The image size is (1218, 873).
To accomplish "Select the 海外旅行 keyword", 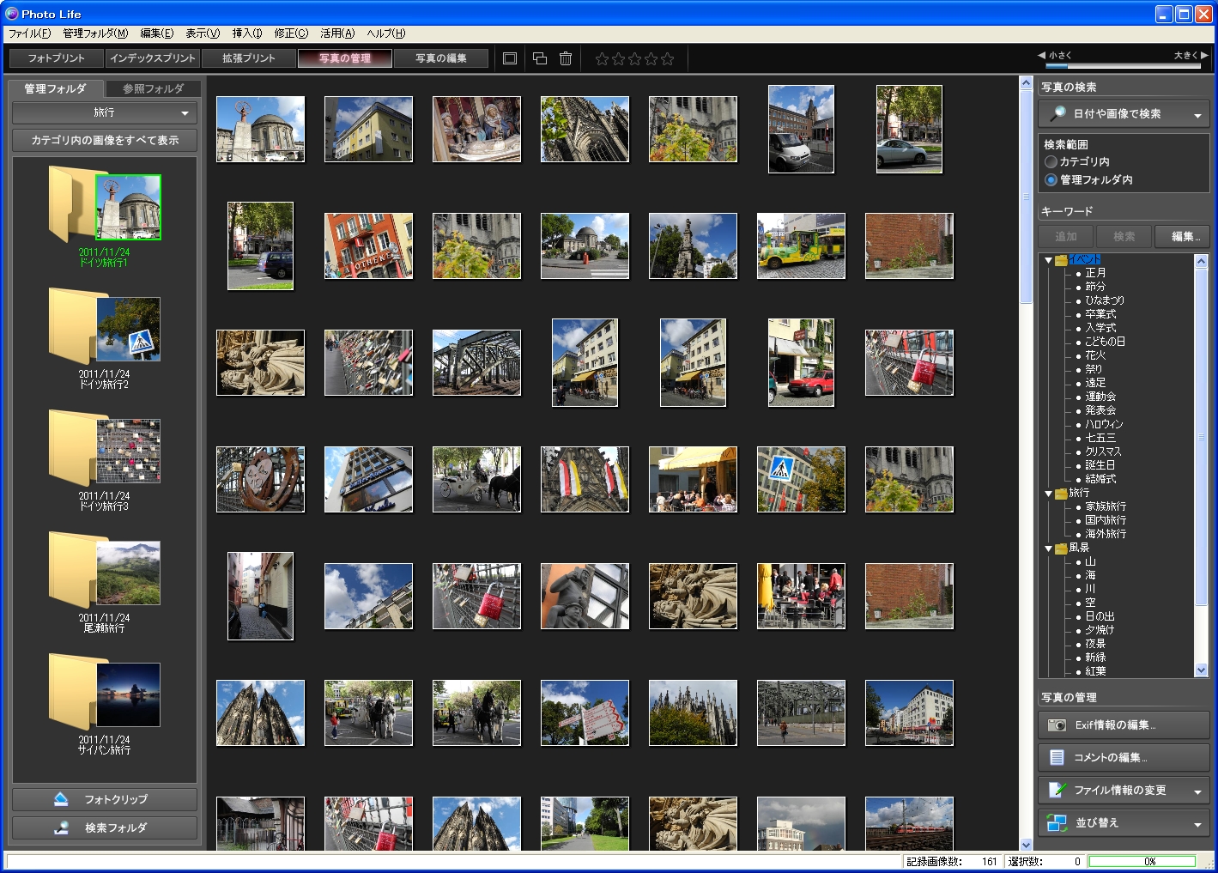I will point(1106,534).
